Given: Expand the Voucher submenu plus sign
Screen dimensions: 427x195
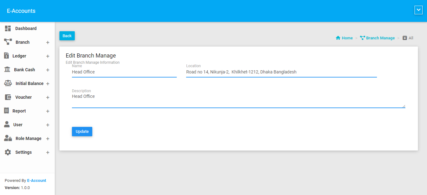Looking at the screenshot, I should [x=48, y=97].
